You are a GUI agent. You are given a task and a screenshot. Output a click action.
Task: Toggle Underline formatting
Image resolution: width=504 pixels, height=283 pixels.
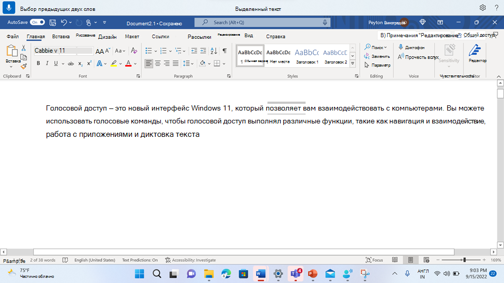(x=56, y=64)
